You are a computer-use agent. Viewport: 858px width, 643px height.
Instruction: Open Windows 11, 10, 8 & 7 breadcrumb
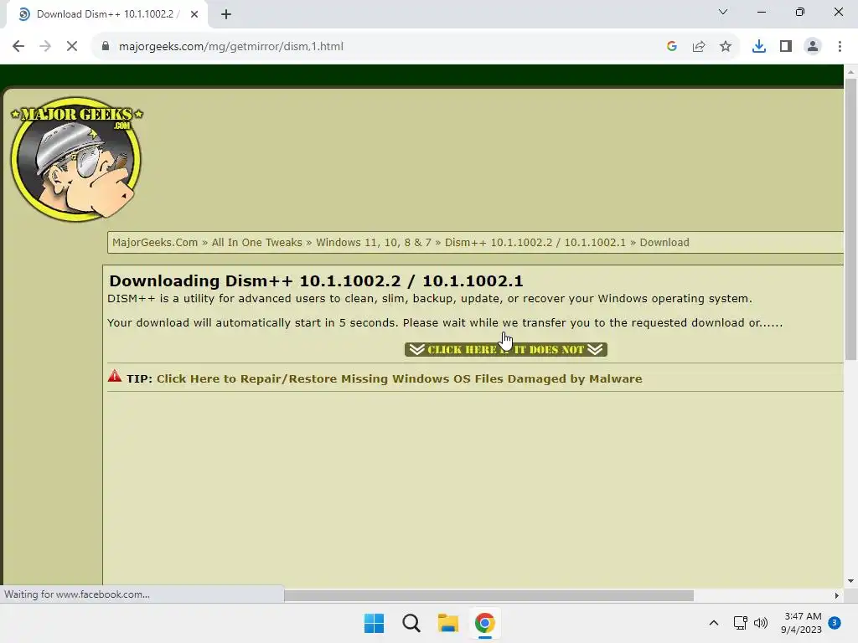373,242
